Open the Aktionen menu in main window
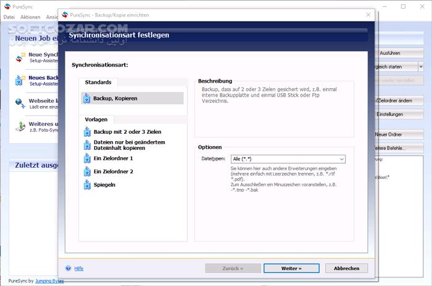The height and width of the screenshot is (286, 432). click(x=30, y=17)
